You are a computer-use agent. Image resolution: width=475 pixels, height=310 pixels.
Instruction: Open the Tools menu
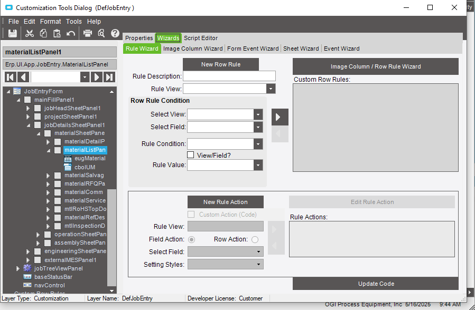(x=74, y=22)
